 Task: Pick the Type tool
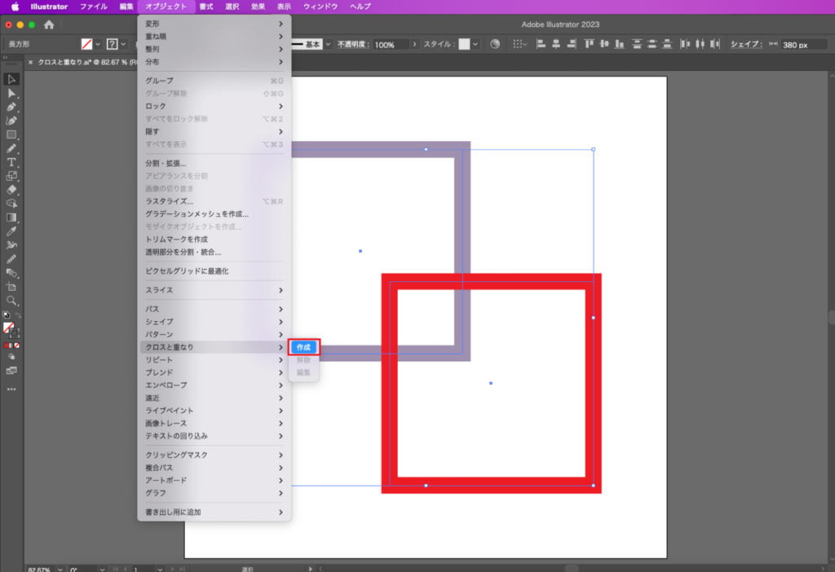coord(11,162)
